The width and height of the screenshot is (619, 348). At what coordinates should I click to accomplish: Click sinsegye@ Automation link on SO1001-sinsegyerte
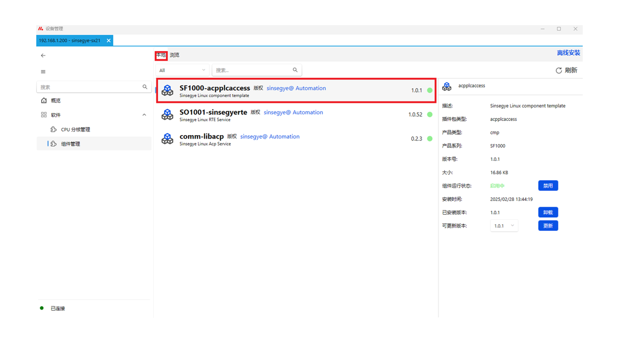pyautogui.click(x=293, y=112)
